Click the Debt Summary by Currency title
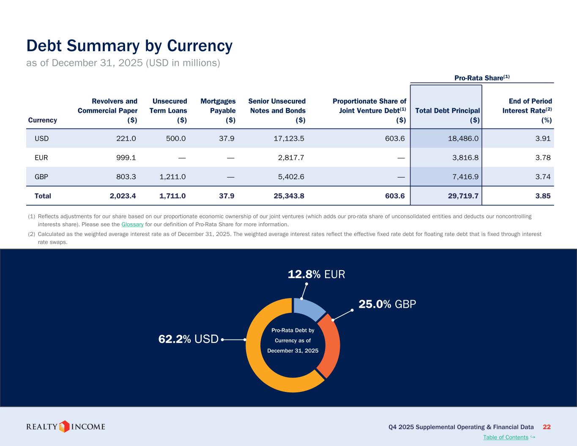Viewport: 577px width, 446px height. [129, 46]
